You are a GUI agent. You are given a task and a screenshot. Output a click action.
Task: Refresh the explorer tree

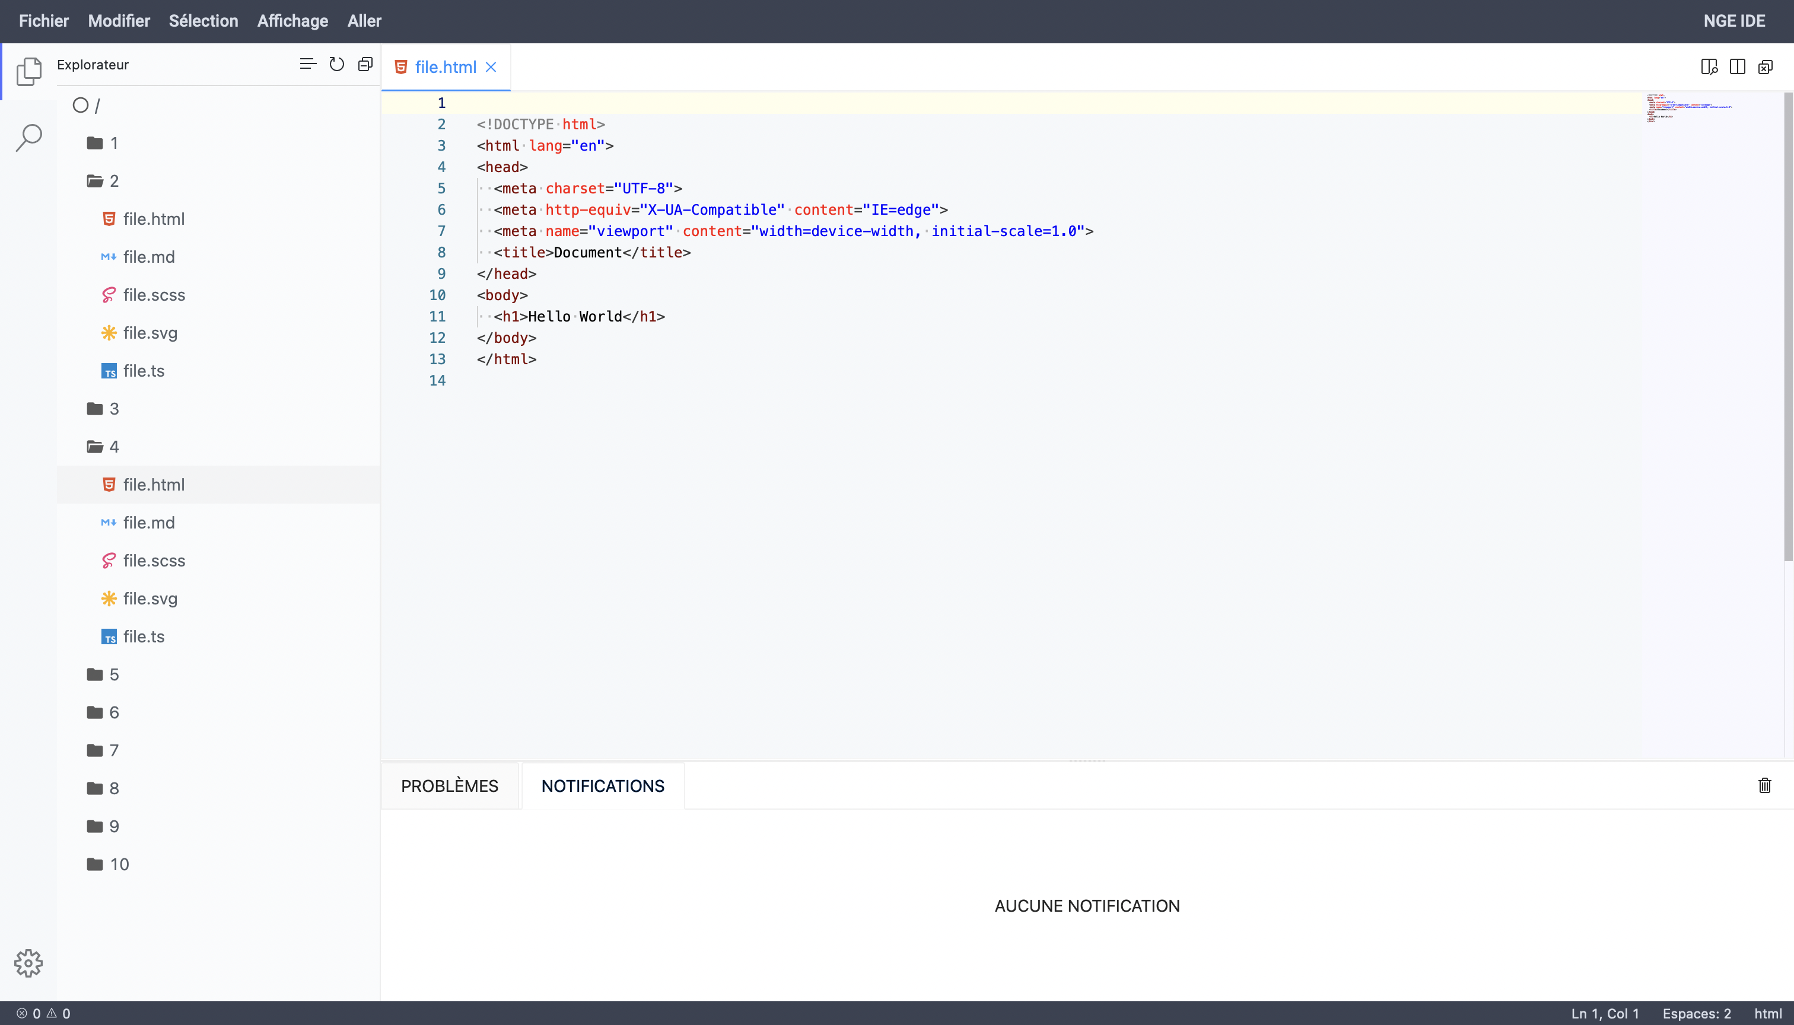[x=336, y=64]
